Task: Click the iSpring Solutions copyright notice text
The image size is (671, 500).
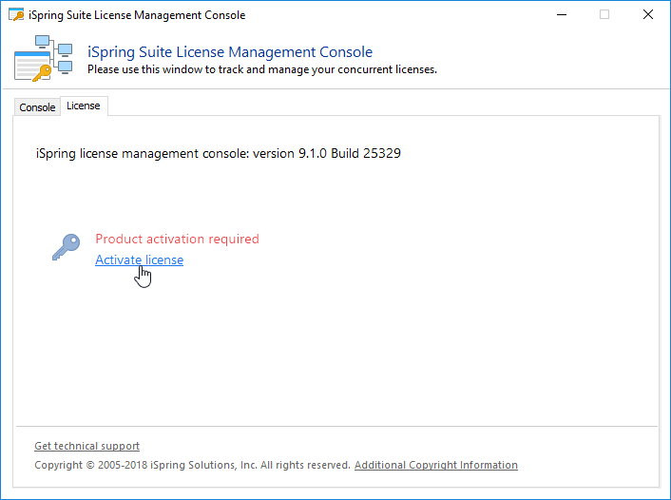Action: tap(193, 465)
